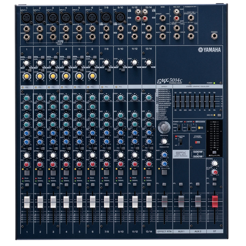Image resolution: width=246 pixels, height=246 pixels.
Task: Click the channel 1 XLR INPUT A jack
Action: coord(27,18)
